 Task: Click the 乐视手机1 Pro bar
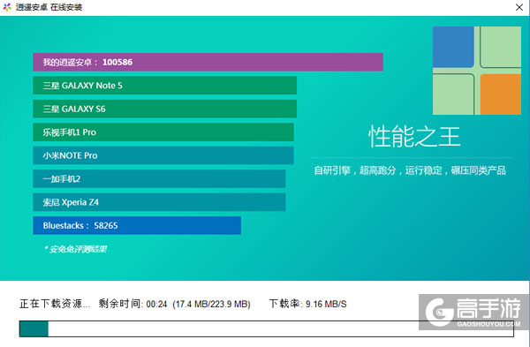pyautogui.click(x=163, y=132)
